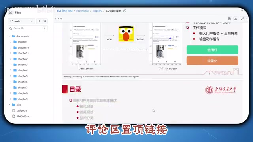Expand the chapter8 folder chevron
Image resolution: width=253 pixels, height=142 pixels.
click(11, 93)
